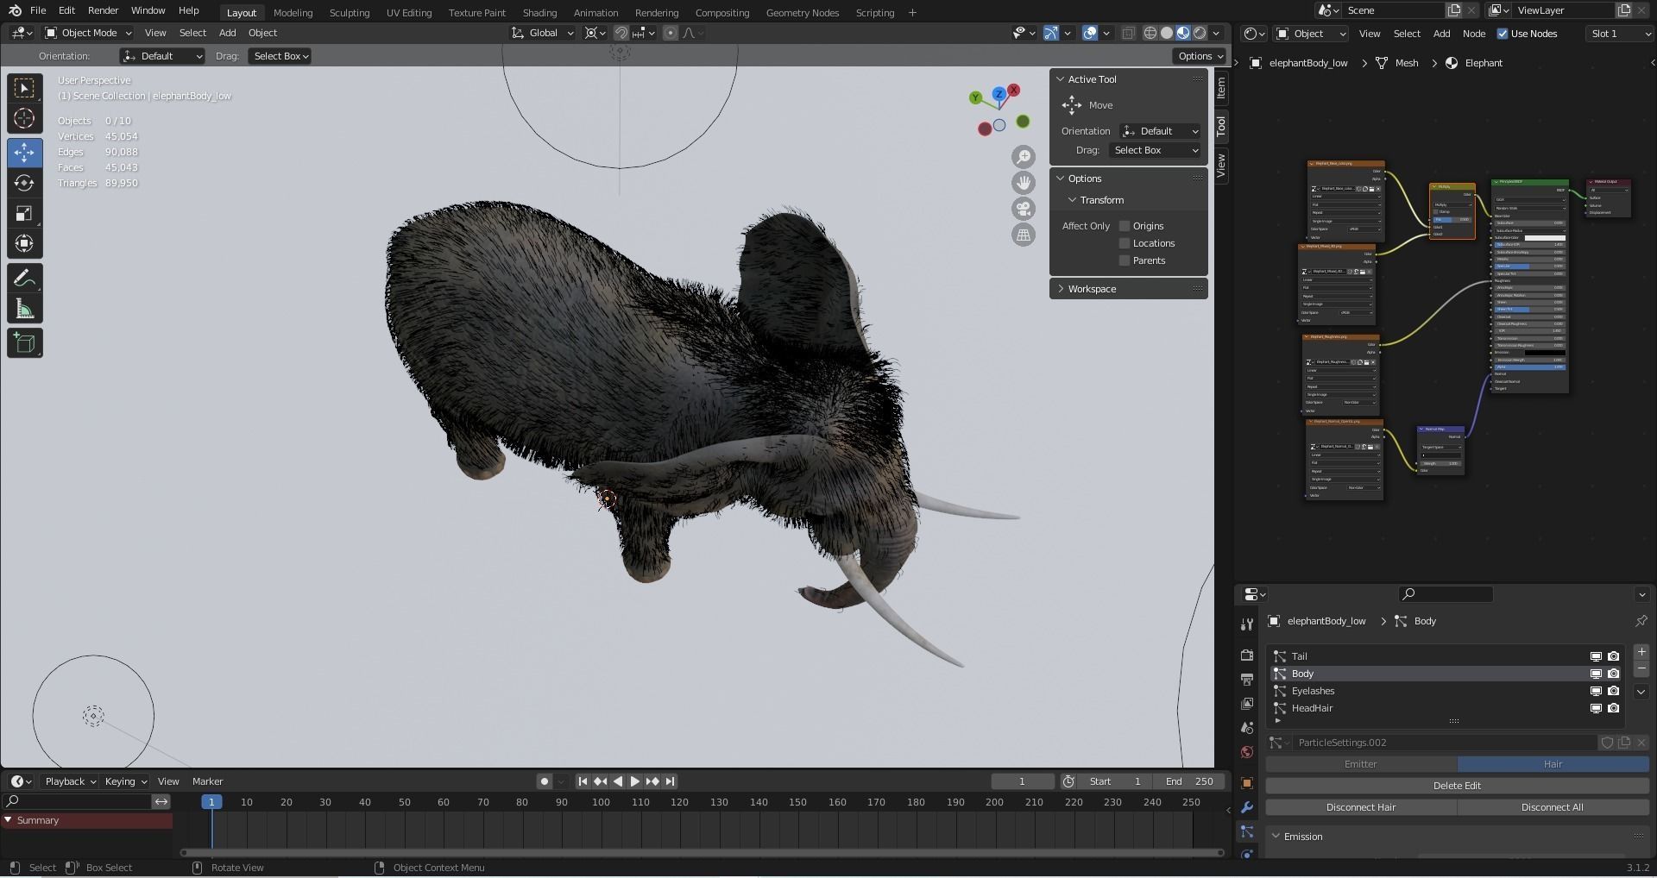This screenshot has height=878, width=1657.
Task: Choose the Annotate pencil tool
Action: click(x=24, y=279)
